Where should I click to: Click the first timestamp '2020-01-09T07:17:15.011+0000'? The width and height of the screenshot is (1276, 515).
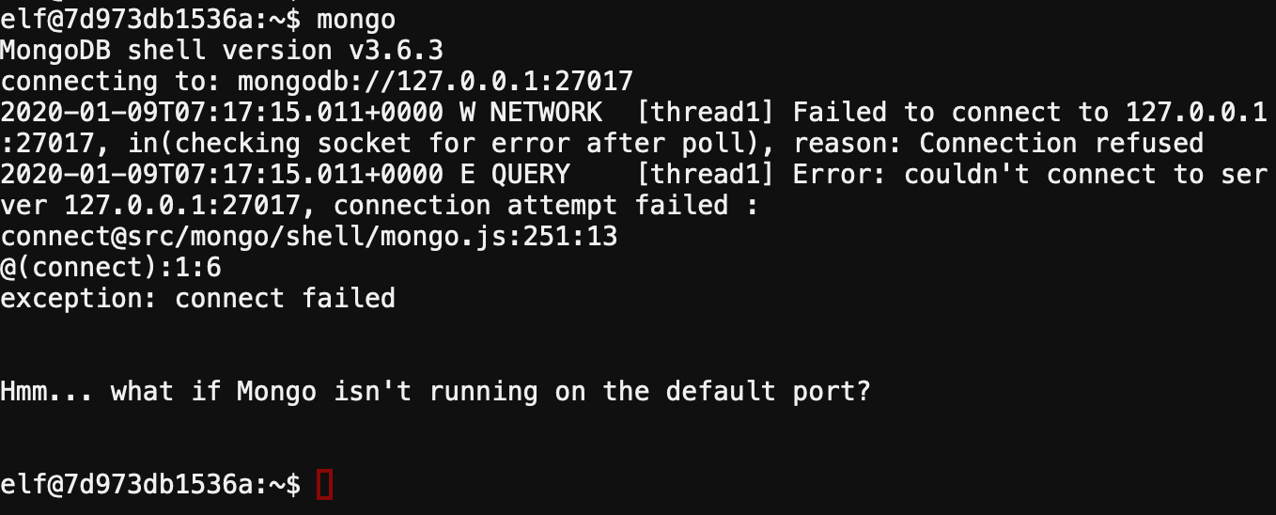click(222, 112)
